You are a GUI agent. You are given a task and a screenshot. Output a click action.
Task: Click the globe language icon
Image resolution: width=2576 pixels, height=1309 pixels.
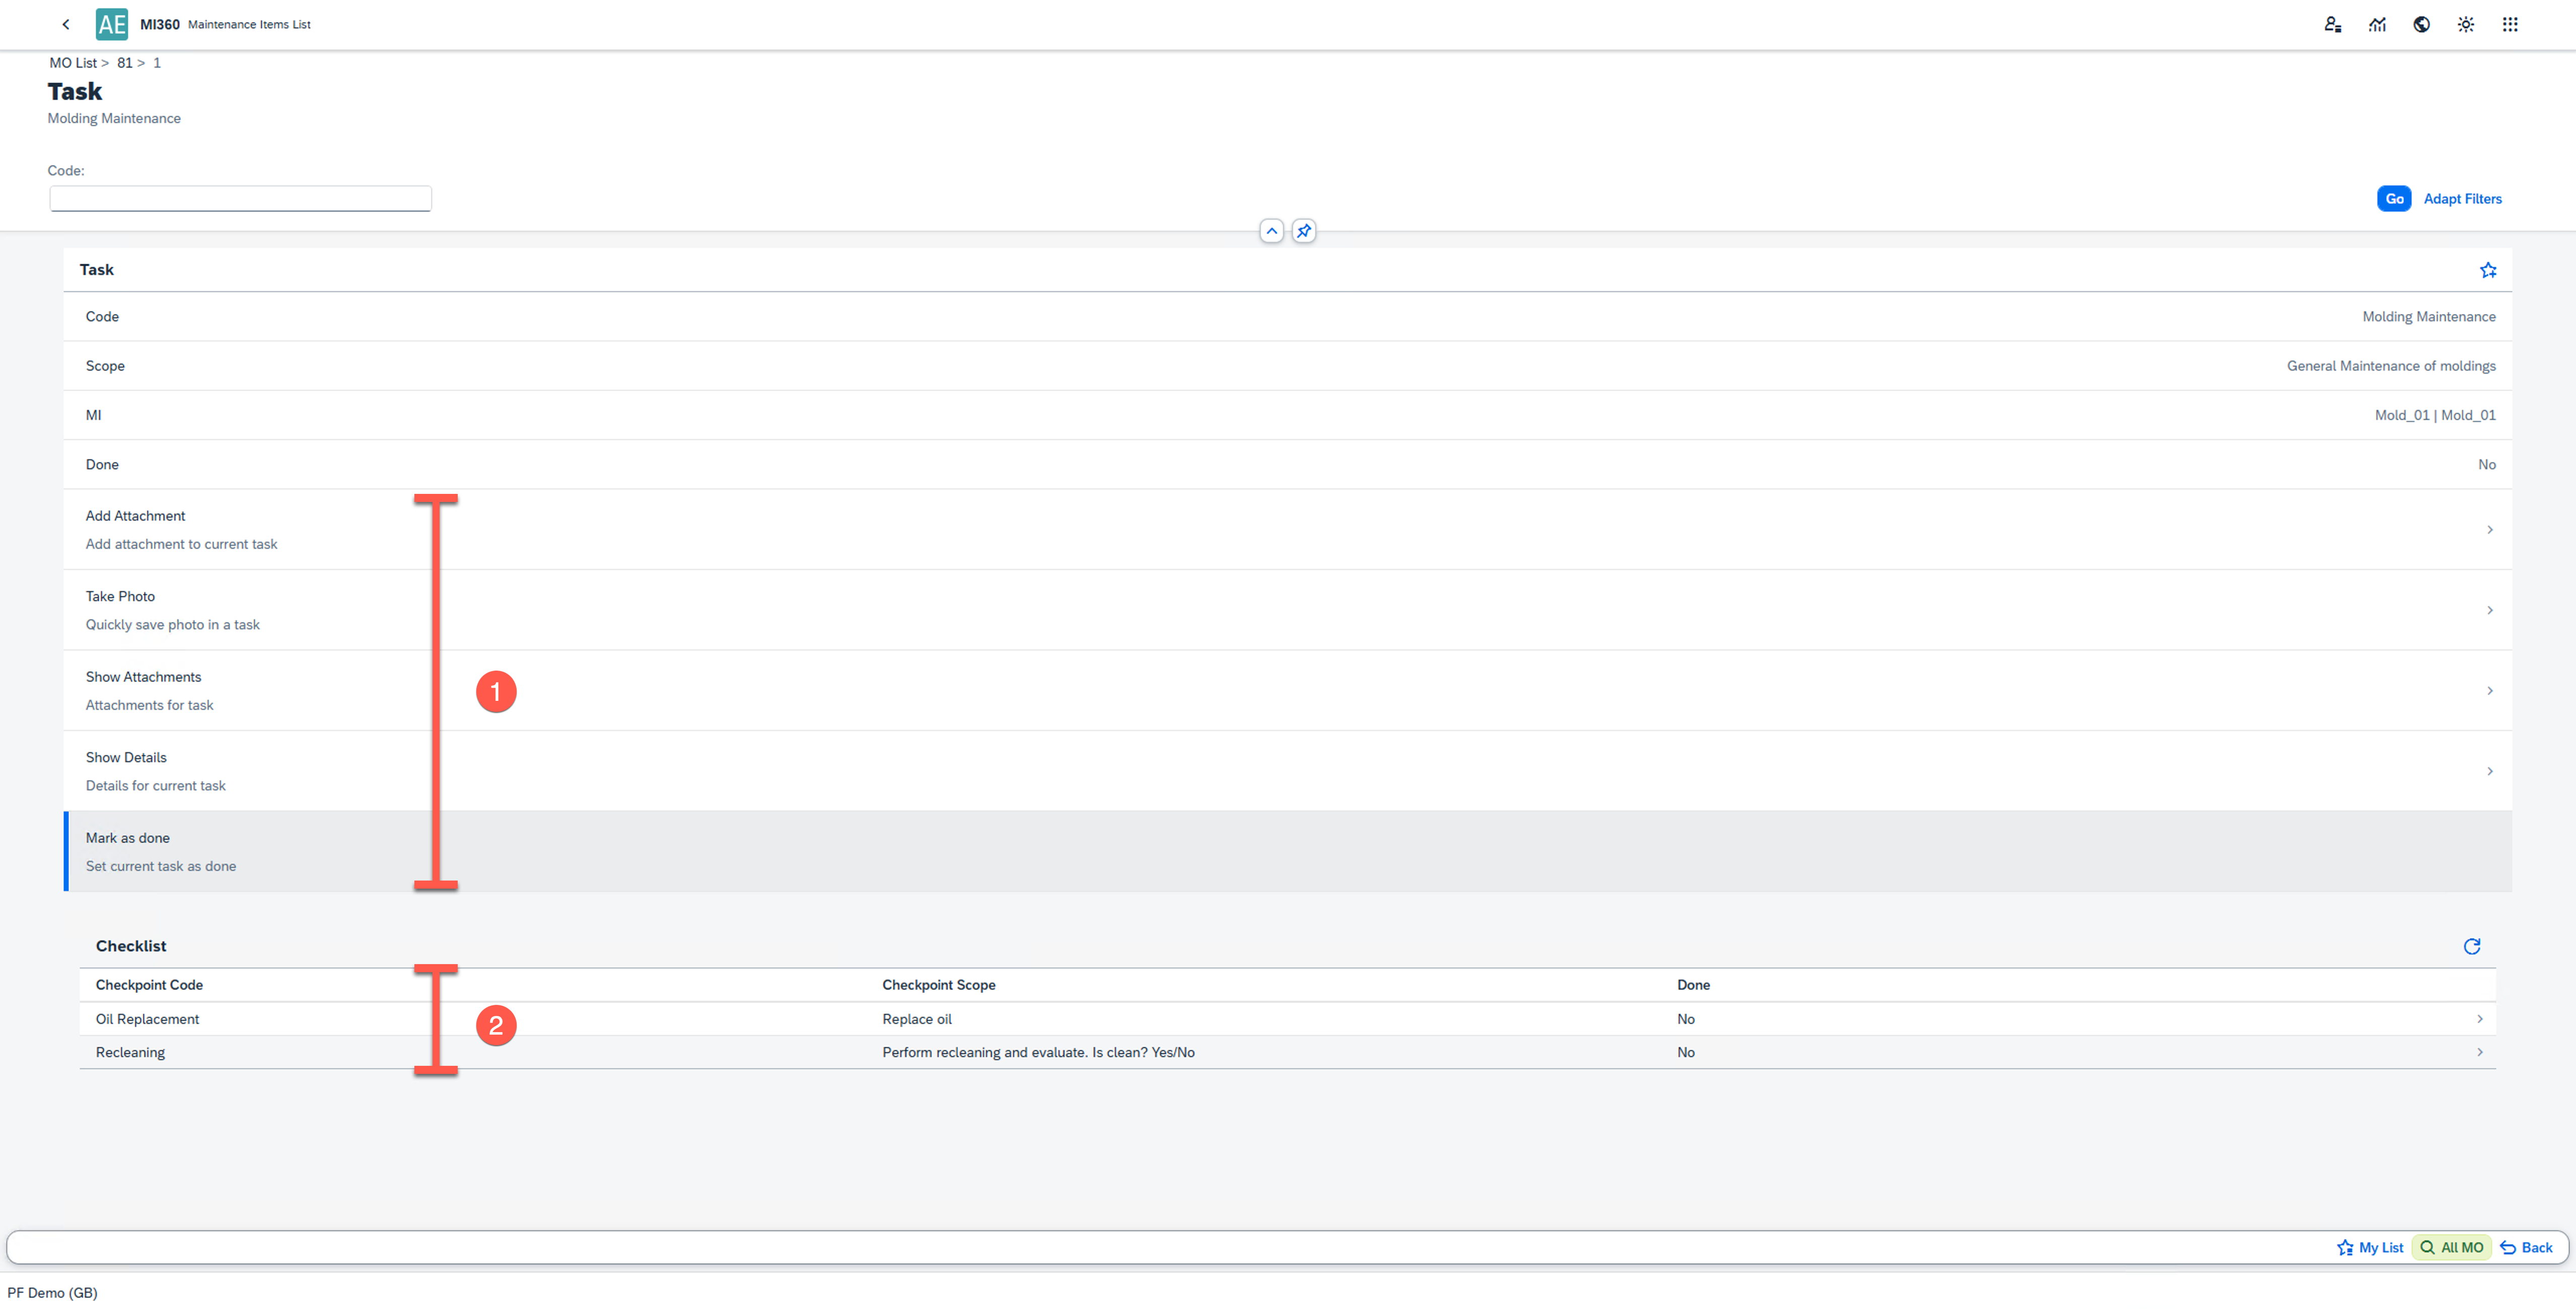[x=2422, y=24]
